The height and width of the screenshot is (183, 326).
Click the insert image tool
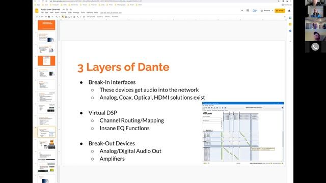click(69, 17)
